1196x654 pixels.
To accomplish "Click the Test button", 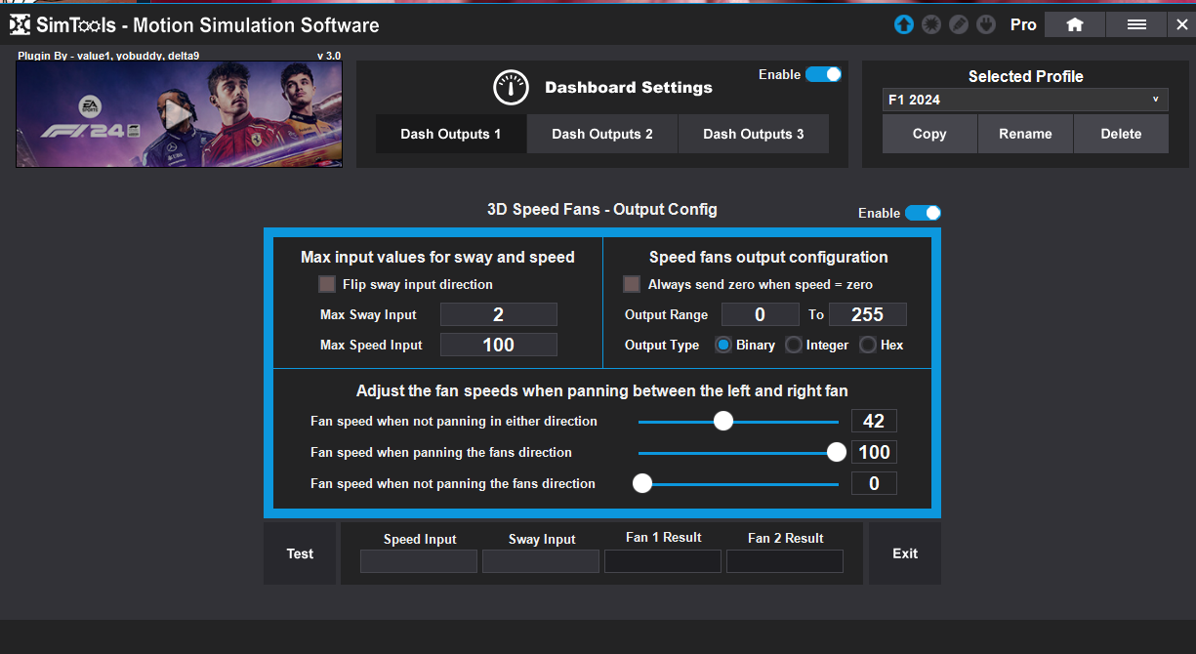I will [x=300, y=553].
